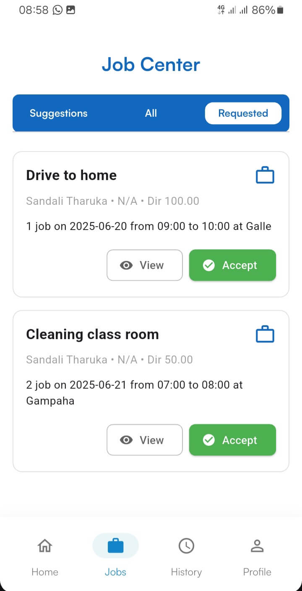This screenshot has width=302, height=591.
Task: Open the Drive to home job title
Action: click(x=71, y=175)
